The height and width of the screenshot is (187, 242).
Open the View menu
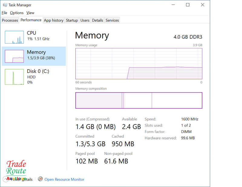[x=30, y=13]
